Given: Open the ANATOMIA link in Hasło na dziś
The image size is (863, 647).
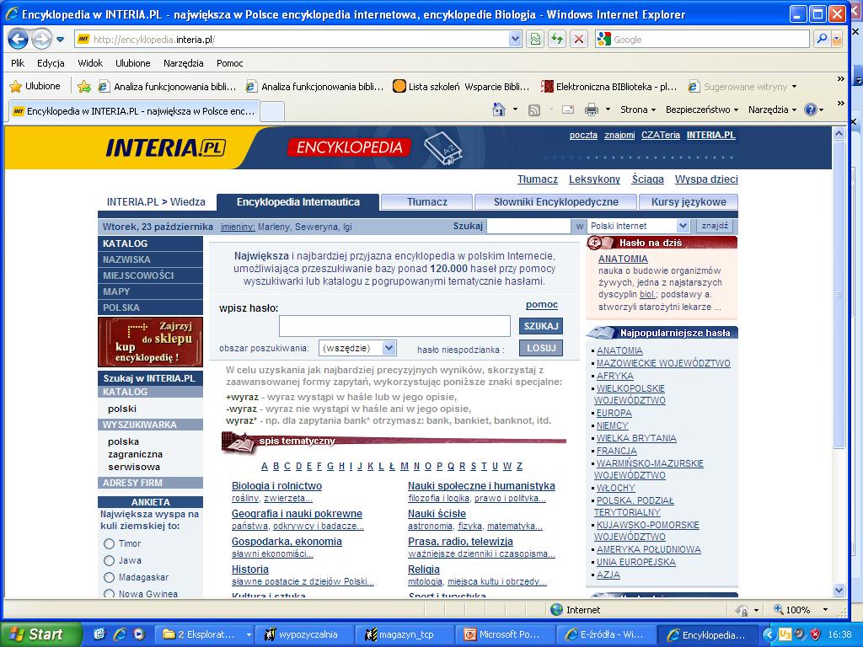Looking at the screenshot, I should pyautogui.click(x=623, y=259).
